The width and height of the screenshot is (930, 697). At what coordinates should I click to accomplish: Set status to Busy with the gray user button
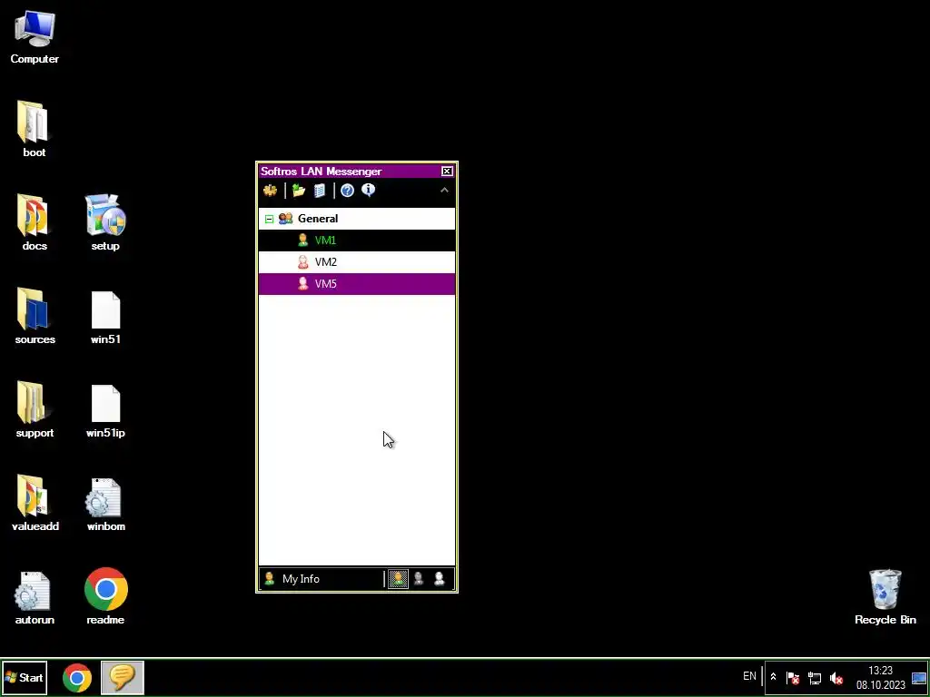click(x=419, y=579)
